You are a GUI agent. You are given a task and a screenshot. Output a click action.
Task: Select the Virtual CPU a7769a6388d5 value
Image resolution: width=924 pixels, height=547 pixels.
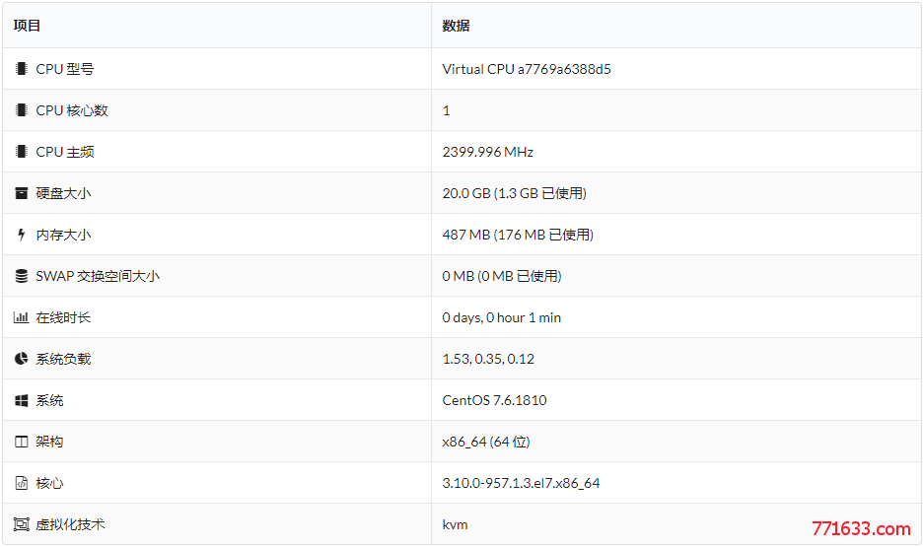(x=527, y=69)
